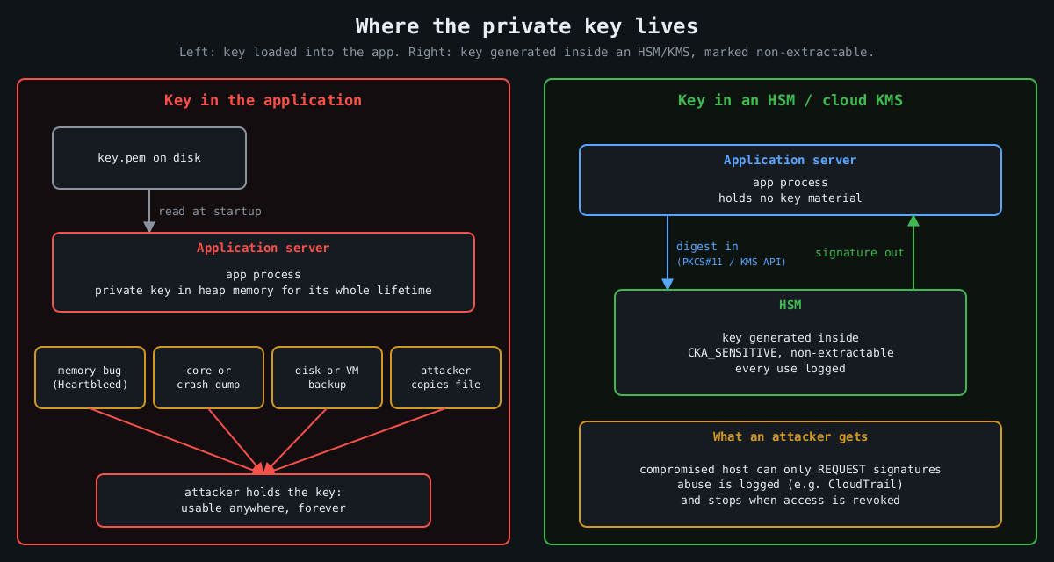
Task: Select the blue 'Application server' heading
Action: [x=790, y=160]
